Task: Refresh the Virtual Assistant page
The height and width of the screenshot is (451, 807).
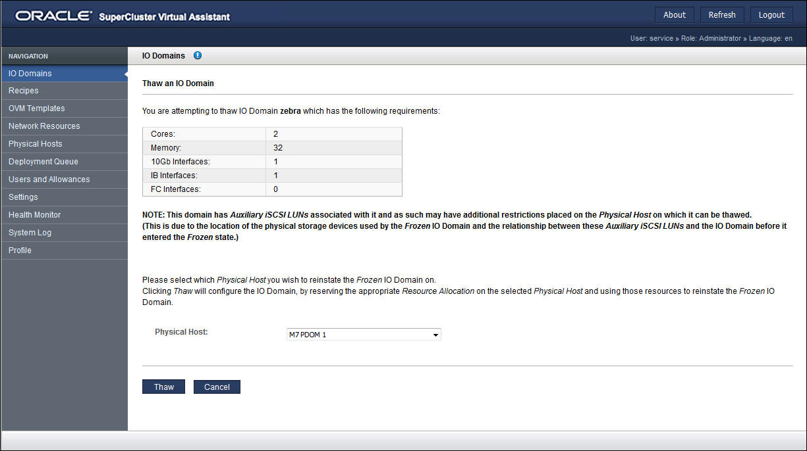Action: pos(721,14)
